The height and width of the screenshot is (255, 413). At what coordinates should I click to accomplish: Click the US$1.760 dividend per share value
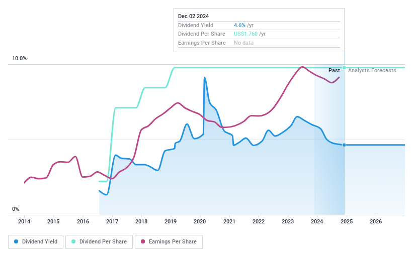coord(246,34)
